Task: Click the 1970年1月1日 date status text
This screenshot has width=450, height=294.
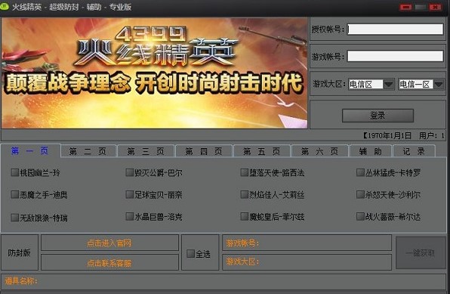Action: 390,135
